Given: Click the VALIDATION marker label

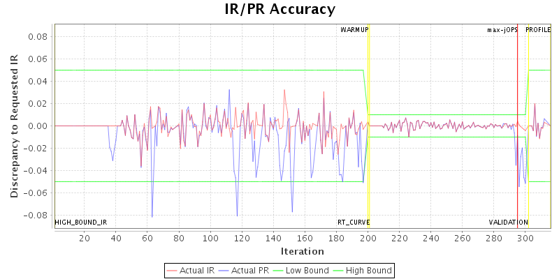Looking at the screenshot, I should [x=508, y=223].
